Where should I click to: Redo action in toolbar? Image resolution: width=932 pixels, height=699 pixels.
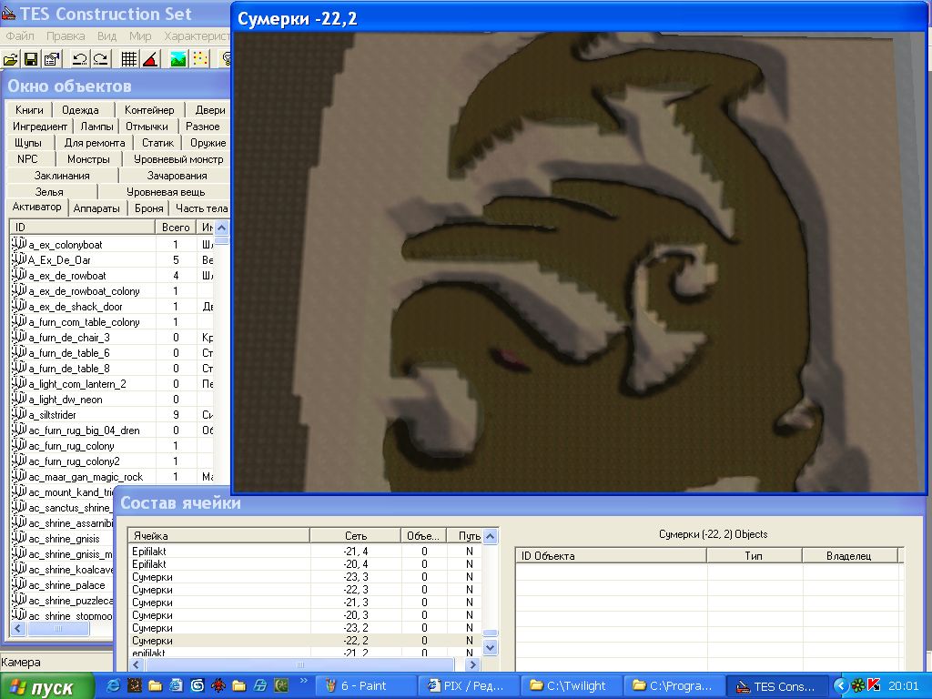pos(100,59)
